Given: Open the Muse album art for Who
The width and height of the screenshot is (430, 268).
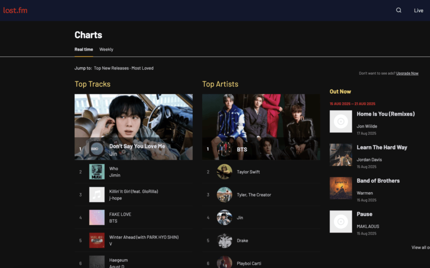Looking at the screenshot, I should pyautogui.click(x=97, y=172).
